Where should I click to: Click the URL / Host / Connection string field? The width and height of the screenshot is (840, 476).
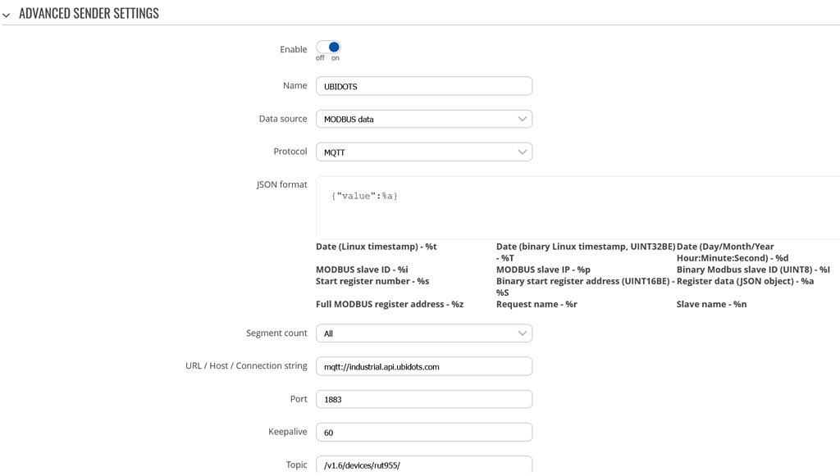(423, 365)
